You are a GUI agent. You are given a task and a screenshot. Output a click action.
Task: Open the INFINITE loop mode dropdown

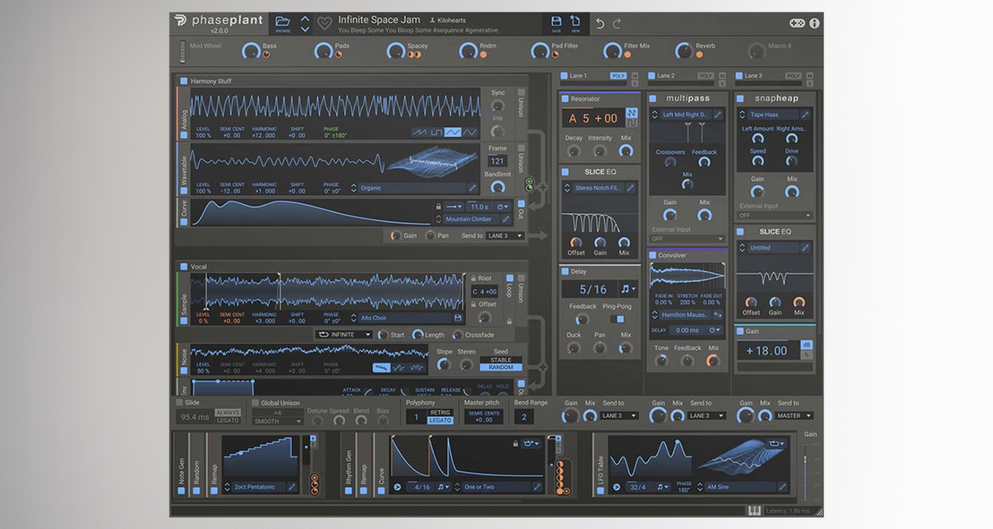pyautogui.click(x=343, y=334)
